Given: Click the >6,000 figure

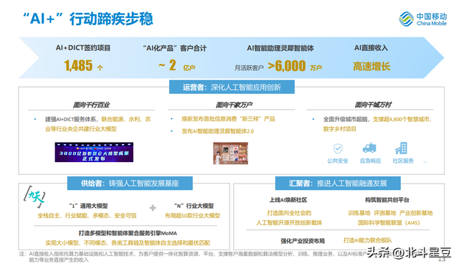Looking at the screenshot, I should point(287,66).
